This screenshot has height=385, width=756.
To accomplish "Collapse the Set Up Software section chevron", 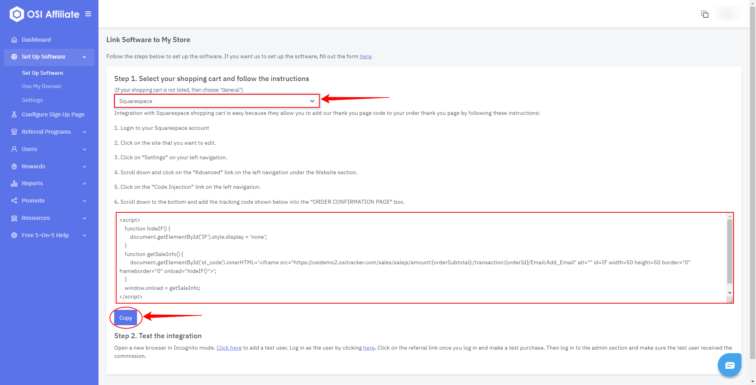I will point(84,57).
